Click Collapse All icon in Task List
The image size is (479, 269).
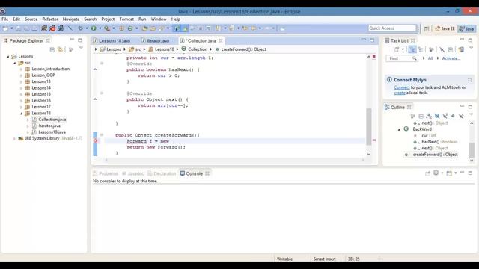(x=451, y=49)
